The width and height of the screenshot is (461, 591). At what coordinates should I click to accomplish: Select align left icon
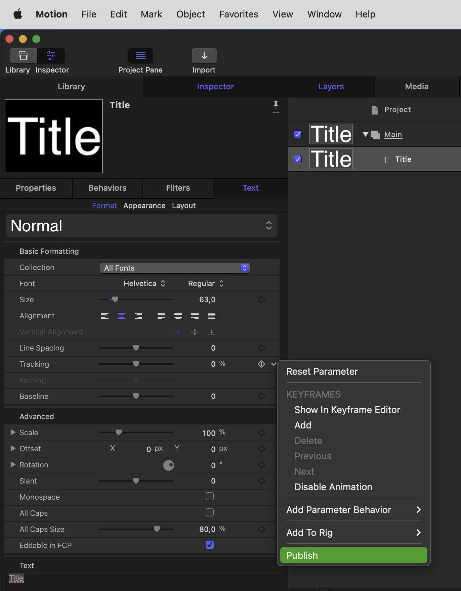click(105, 316)
